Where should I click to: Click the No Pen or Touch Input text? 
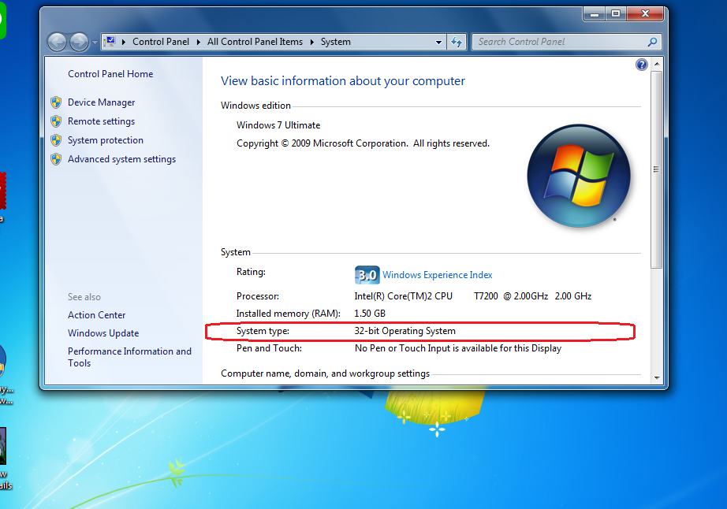click(457, 348)
